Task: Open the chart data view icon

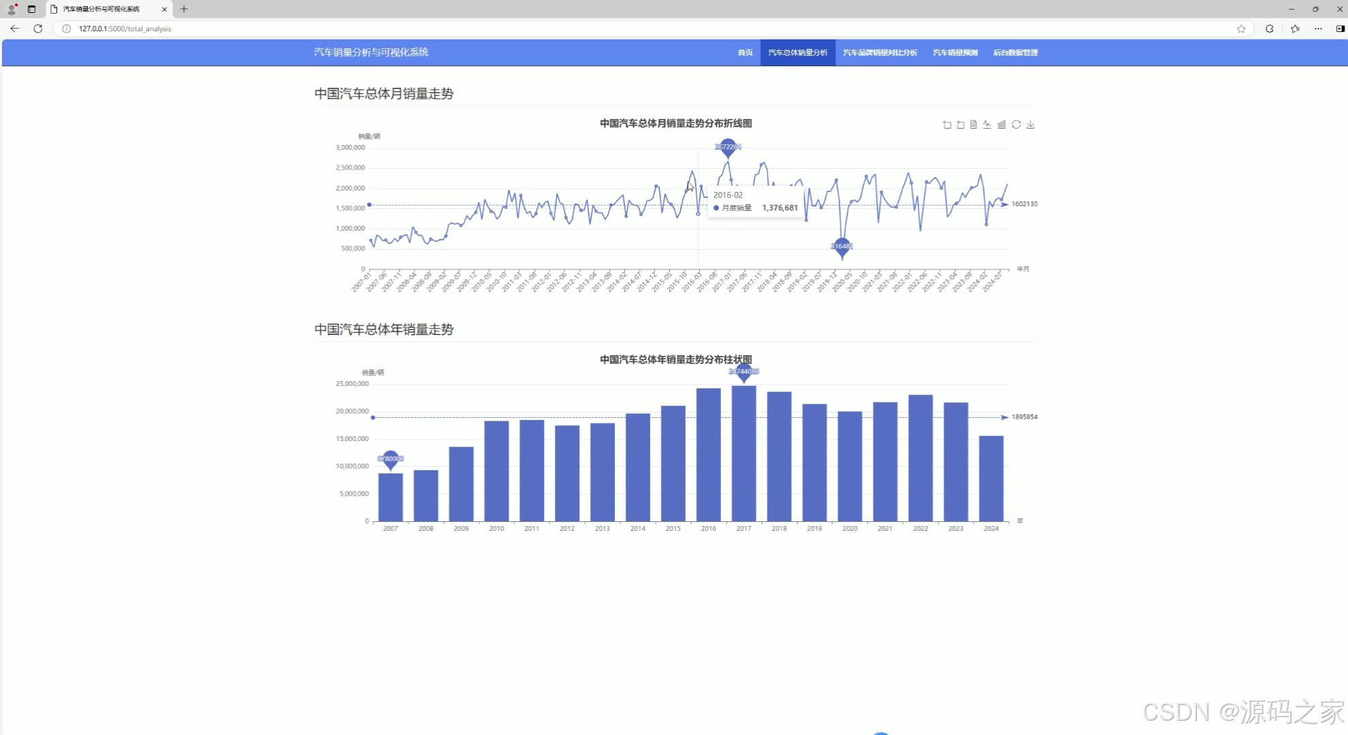Action: 974,125
